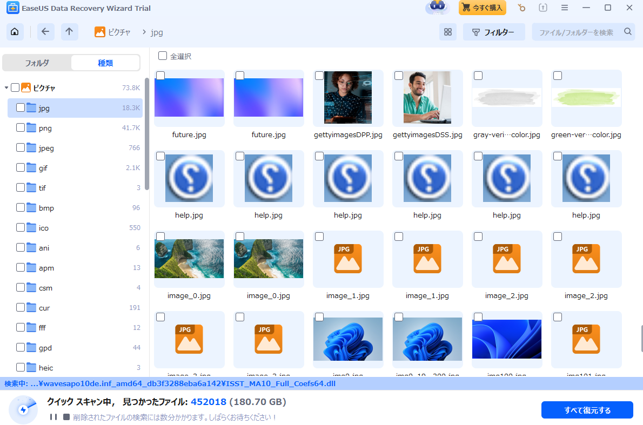Click the scan progress circle icon
Viewport: 643px width, 425px height.
[x=23, y=409]
